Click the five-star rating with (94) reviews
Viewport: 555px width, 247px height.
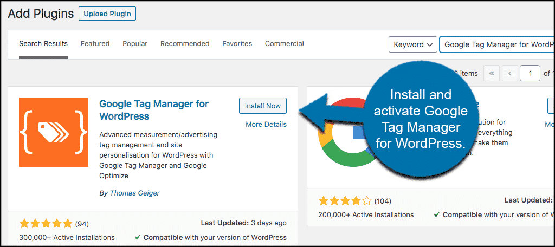54,224
